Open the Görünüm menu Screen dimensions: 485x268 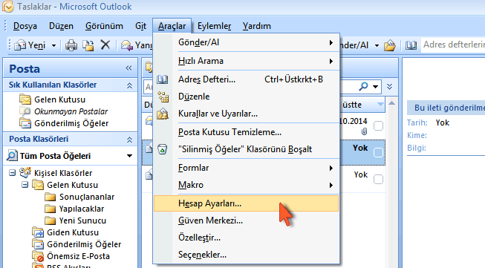[x=104, y=26]
